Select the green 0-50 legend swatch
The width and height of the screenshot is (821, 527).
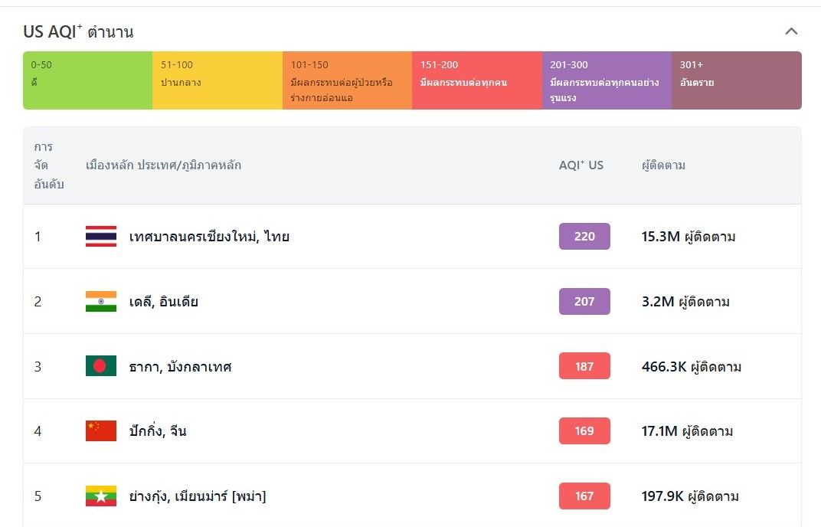click(87, 80)
